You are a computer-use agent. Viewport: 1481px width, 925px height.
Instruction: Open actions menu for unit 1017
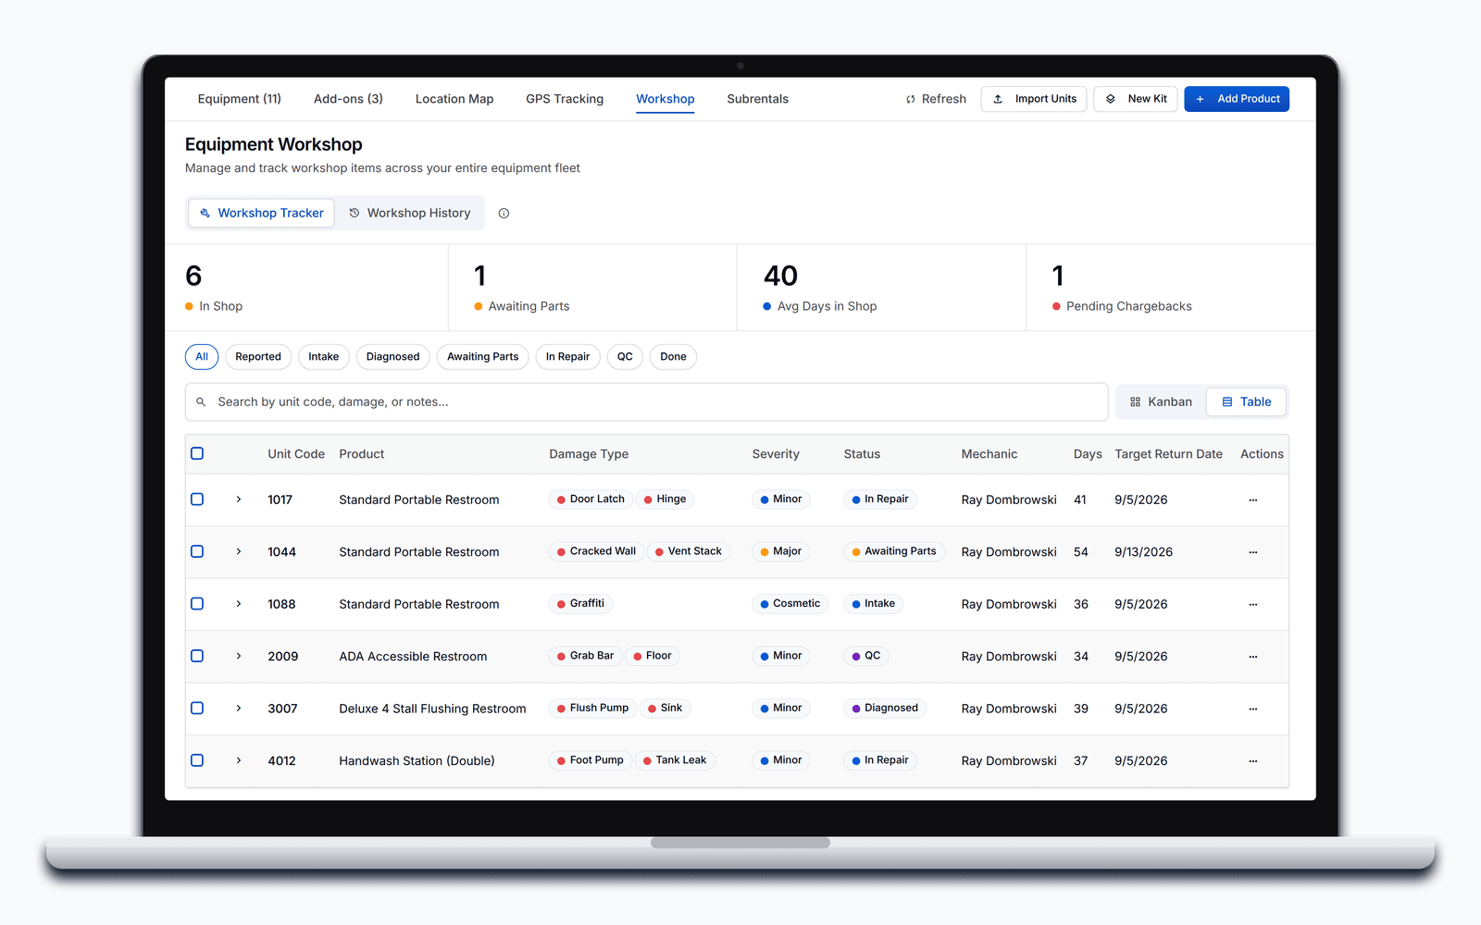pyautogui.click(x=1252, y=500)
